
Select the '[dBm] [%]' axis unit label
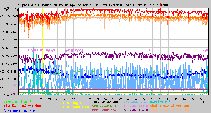11,10
